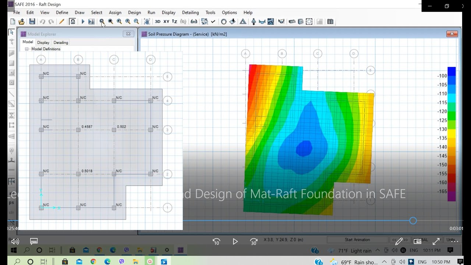This screenshot has height=265, width=471.
Task: Collapse the Model Definitions tree node
Action: pyautogui.click(x=26, y=49)
